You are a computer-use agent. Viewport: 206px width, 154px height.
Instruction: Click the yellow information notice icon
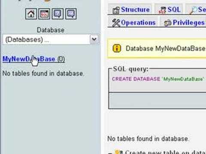click(117, 48)
